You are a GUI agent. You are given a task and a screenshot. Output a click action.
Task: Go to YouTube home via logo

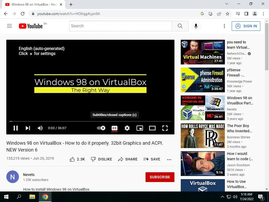click(31, 26)
